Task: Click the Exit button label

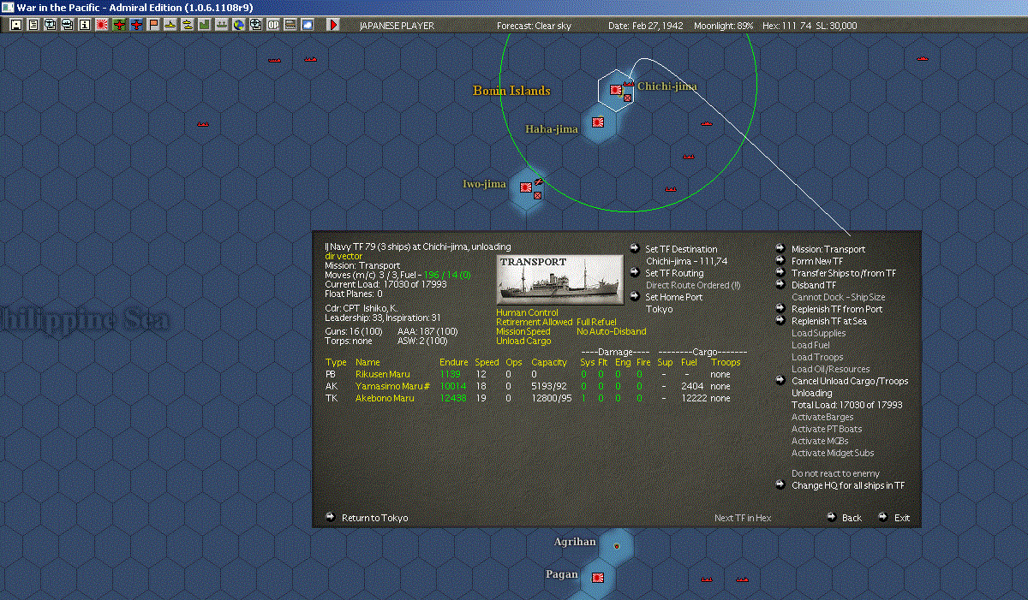Action: (902, 518)
